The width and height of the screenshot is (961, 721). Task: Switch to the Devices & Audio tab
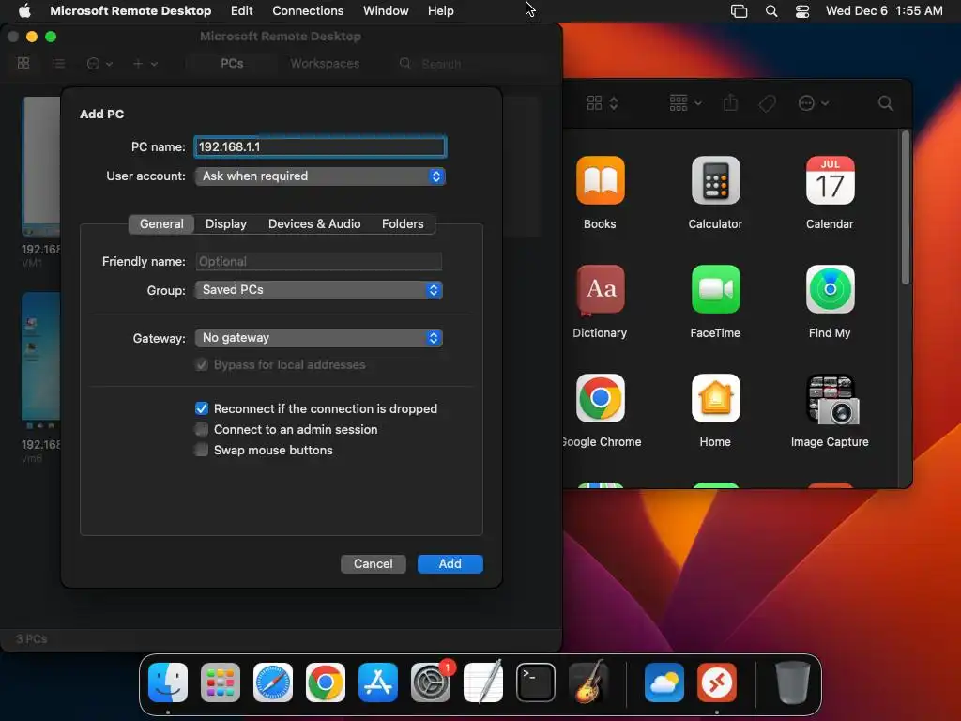pos(314,223)
